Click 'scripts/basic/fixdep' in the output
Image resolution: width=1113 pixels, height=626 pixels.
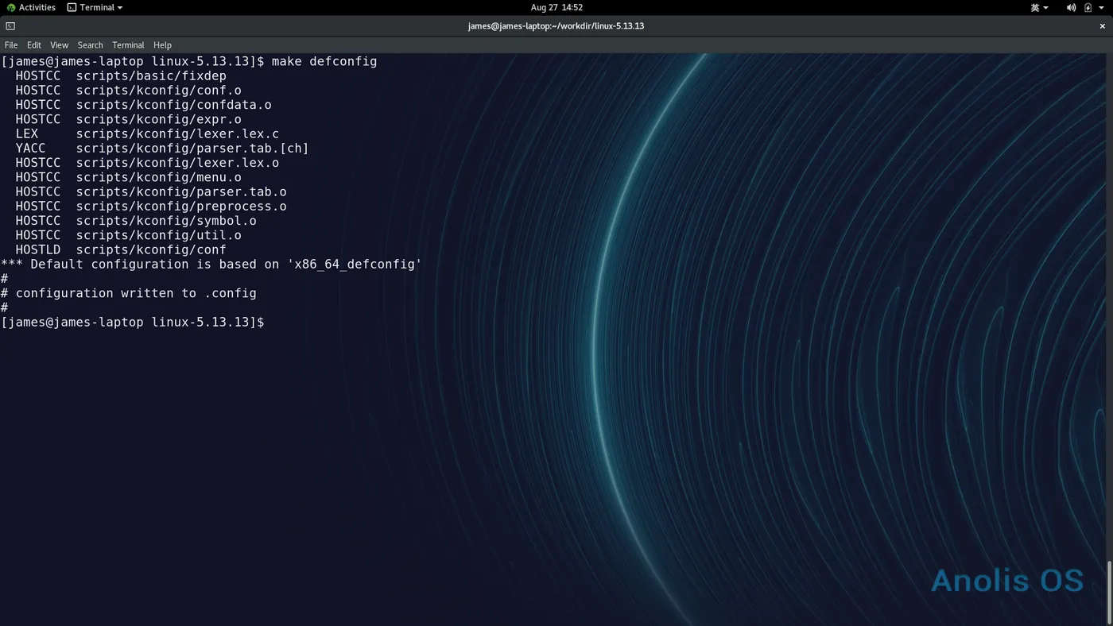151,75
